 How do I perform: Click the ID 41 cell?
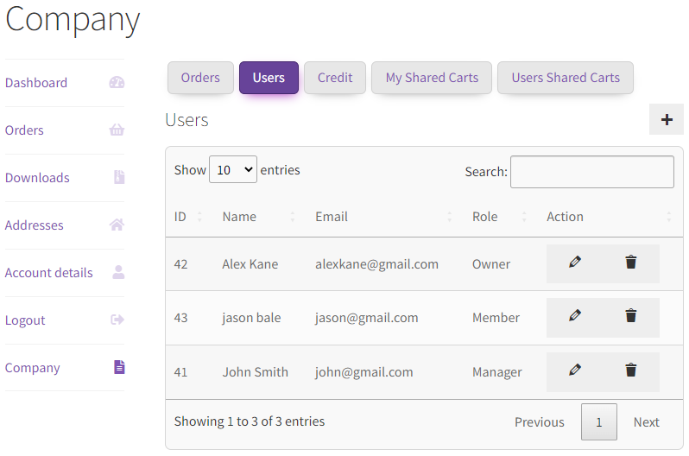pos(180,372)
